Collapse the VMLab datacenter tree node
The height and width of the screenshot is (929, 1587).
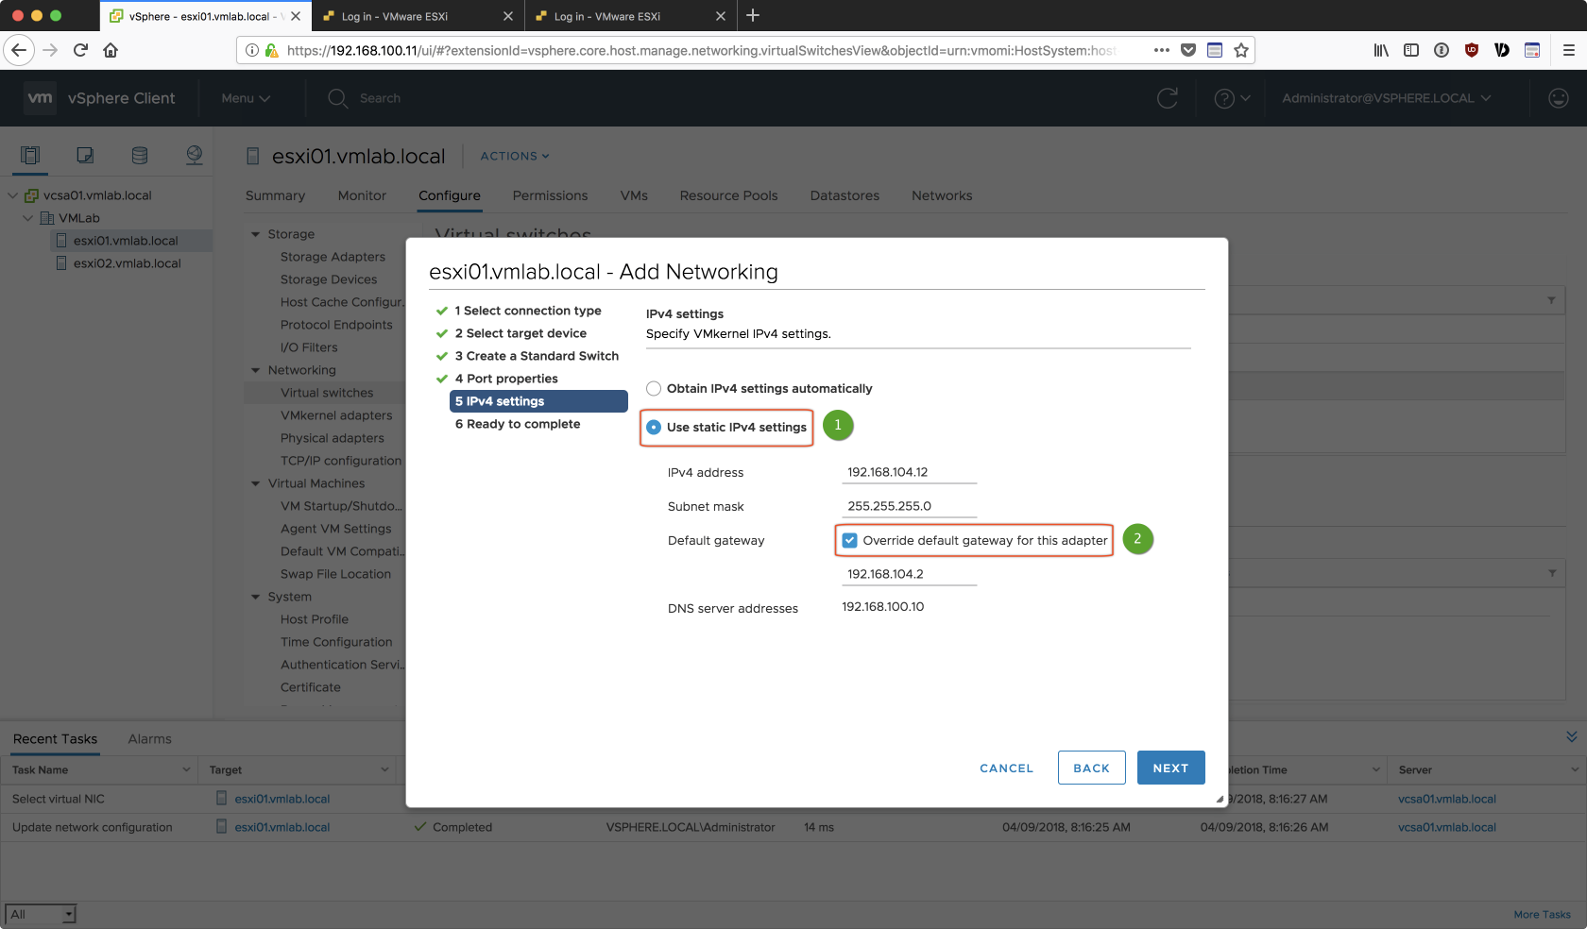[28, 218]
